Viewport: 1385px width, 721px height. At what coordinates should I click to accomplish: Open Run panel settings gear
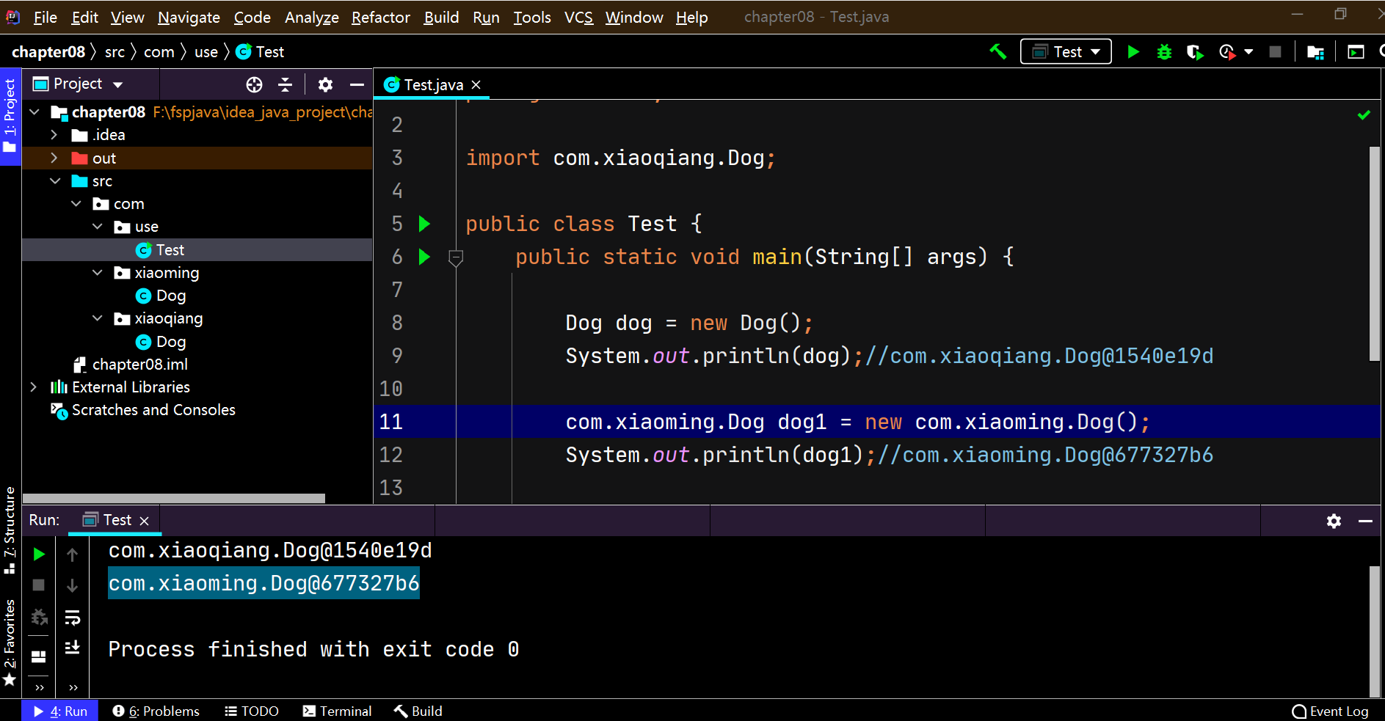1334,521
